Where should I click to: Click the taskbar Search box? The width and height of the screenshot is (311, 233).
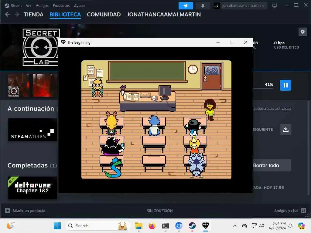(98, 226)
